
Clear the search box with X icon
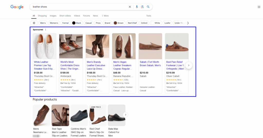click(x=130, y=7)
